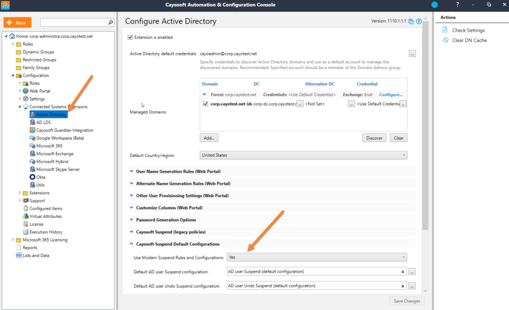
Task: Click the search magnifier icon
Action: (111, 22)
